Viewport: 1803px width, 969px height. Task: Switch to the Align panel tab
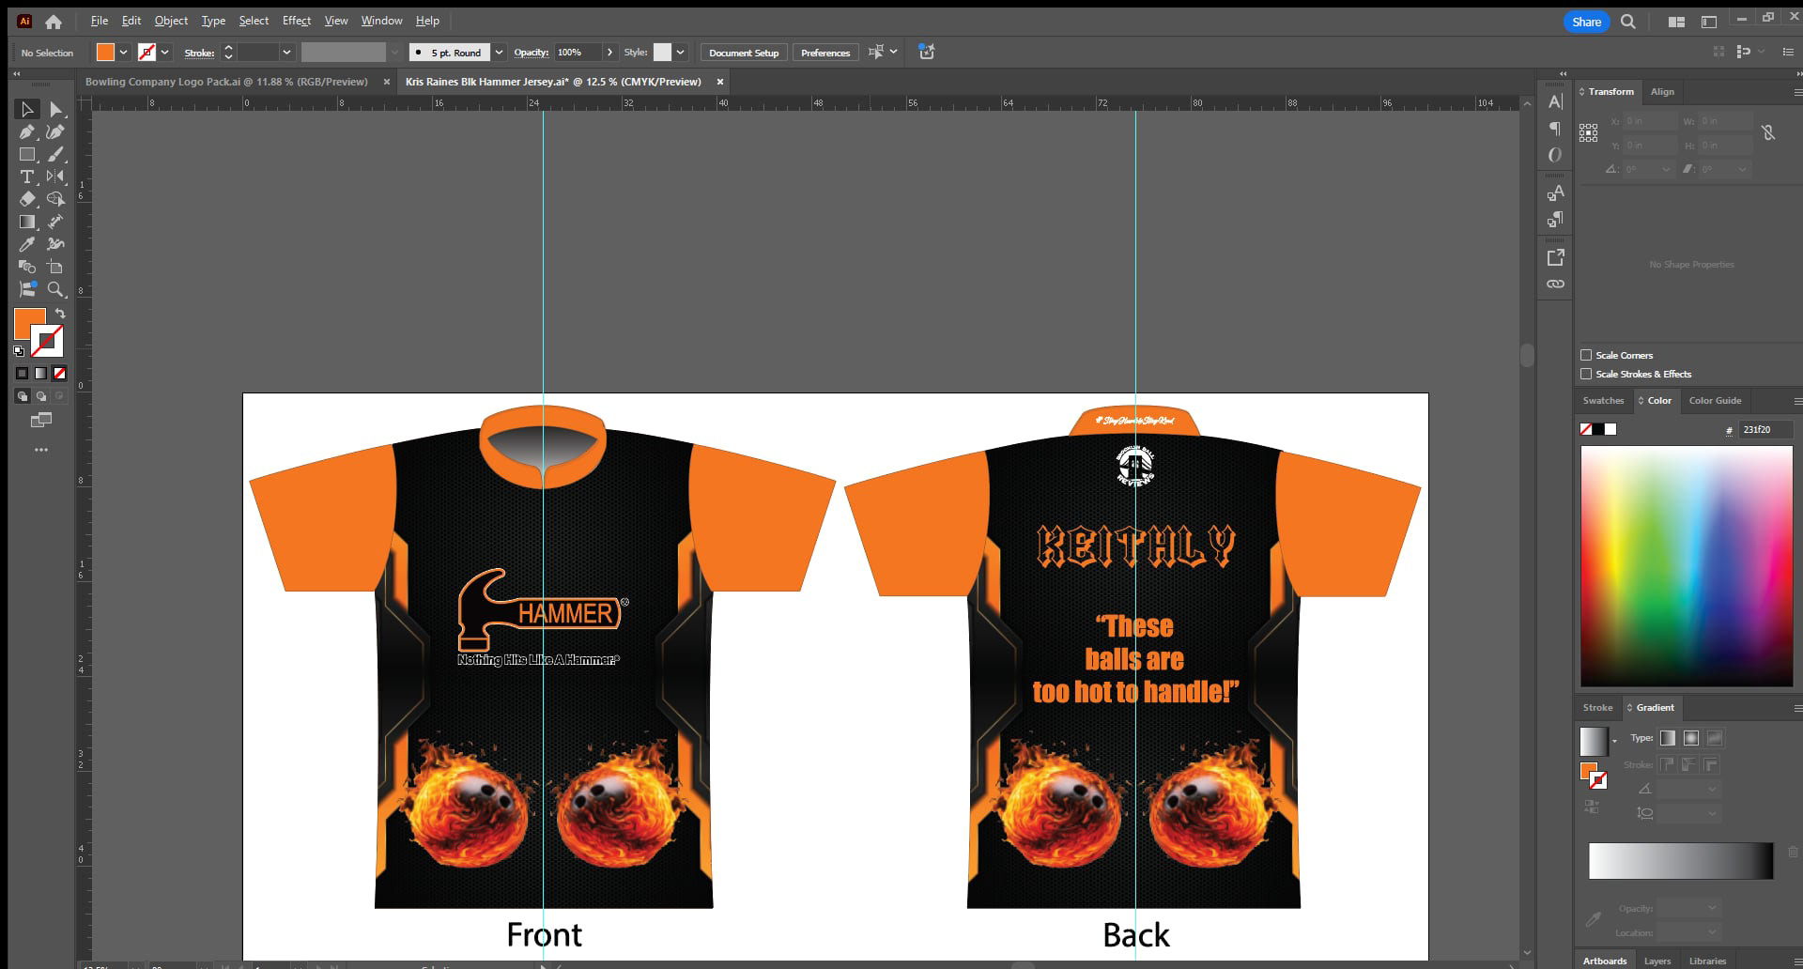(x=1662, y=92)
